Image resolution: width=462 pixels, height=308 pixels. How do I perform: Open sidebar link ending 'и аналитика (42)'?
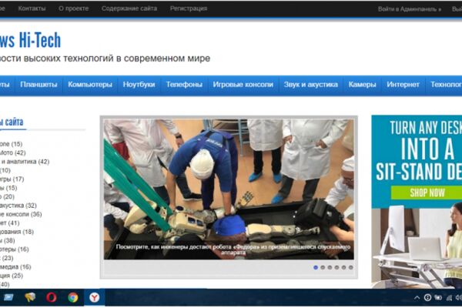[x=25, y=162]
